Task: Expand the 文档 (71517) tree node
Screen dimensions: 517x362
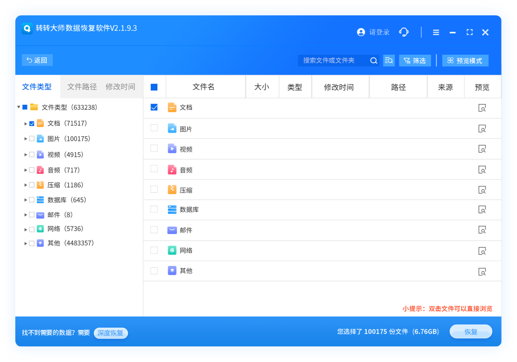Action: tap(26, 124)
